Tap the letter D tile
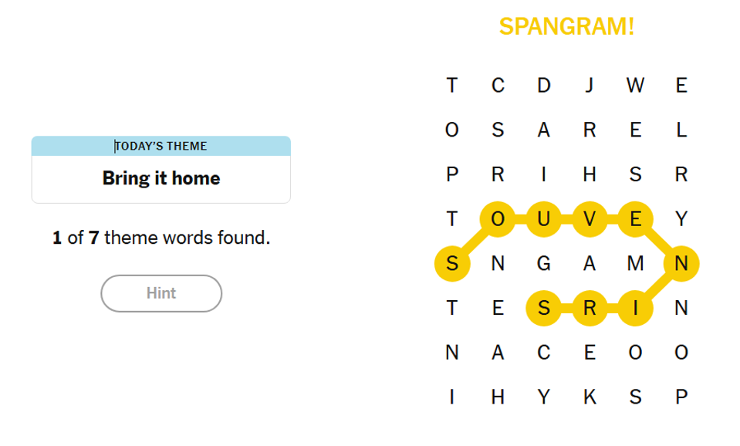This screenshot has height=446, width=740. [544, 86]
